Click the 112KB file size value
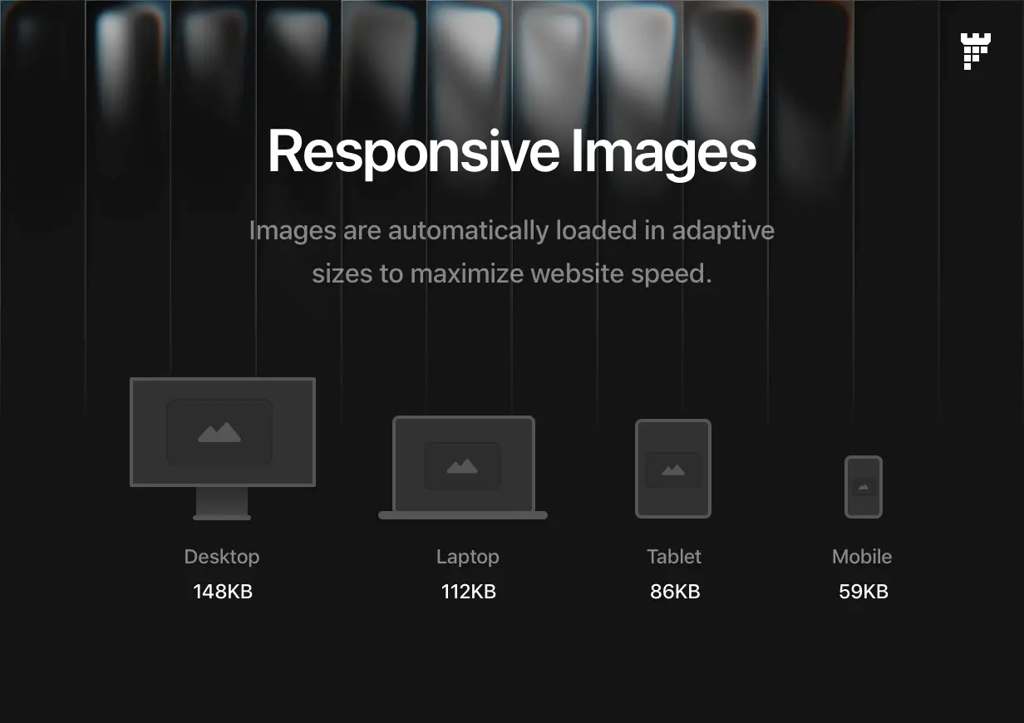Image resolution: width=1024 pixels, height=723 pixels. [x=468, y=592]
